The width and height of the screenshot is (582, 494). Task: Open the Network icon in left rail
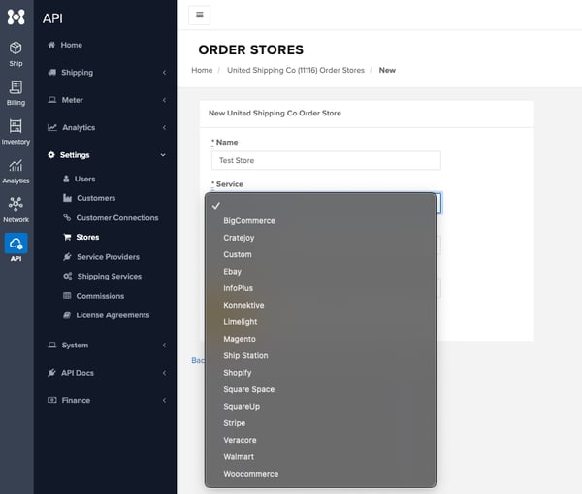pos(16,209)
